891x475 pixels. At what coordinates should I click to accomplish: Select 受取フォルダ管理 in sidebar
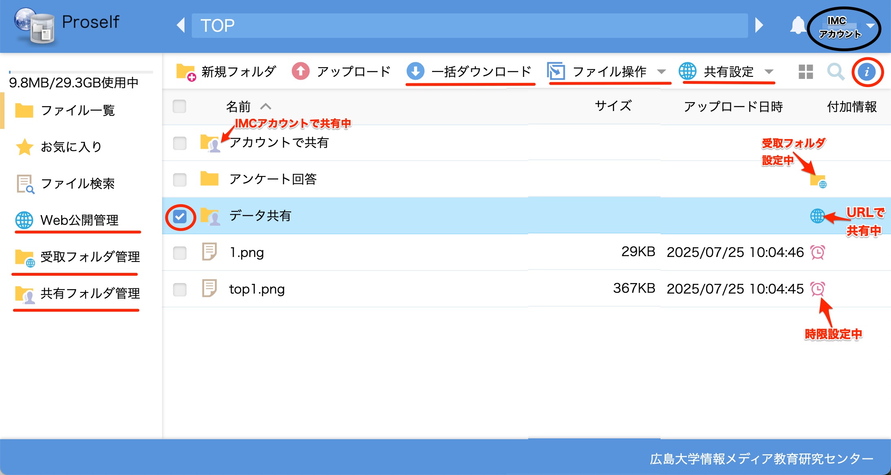[x=90, y=257]
